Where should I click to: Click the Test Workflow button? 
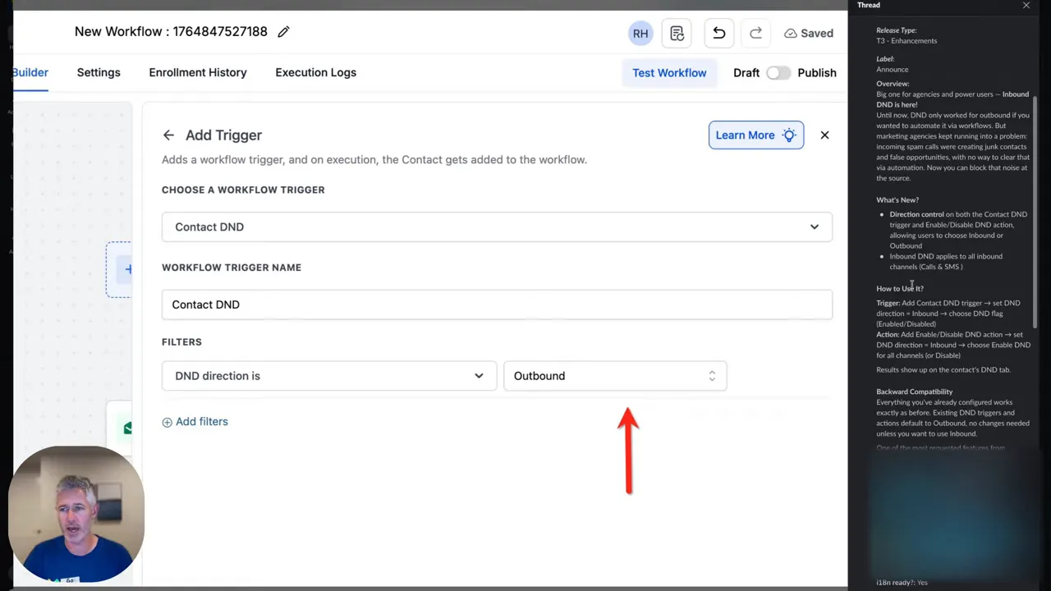(x=669, y=73)
